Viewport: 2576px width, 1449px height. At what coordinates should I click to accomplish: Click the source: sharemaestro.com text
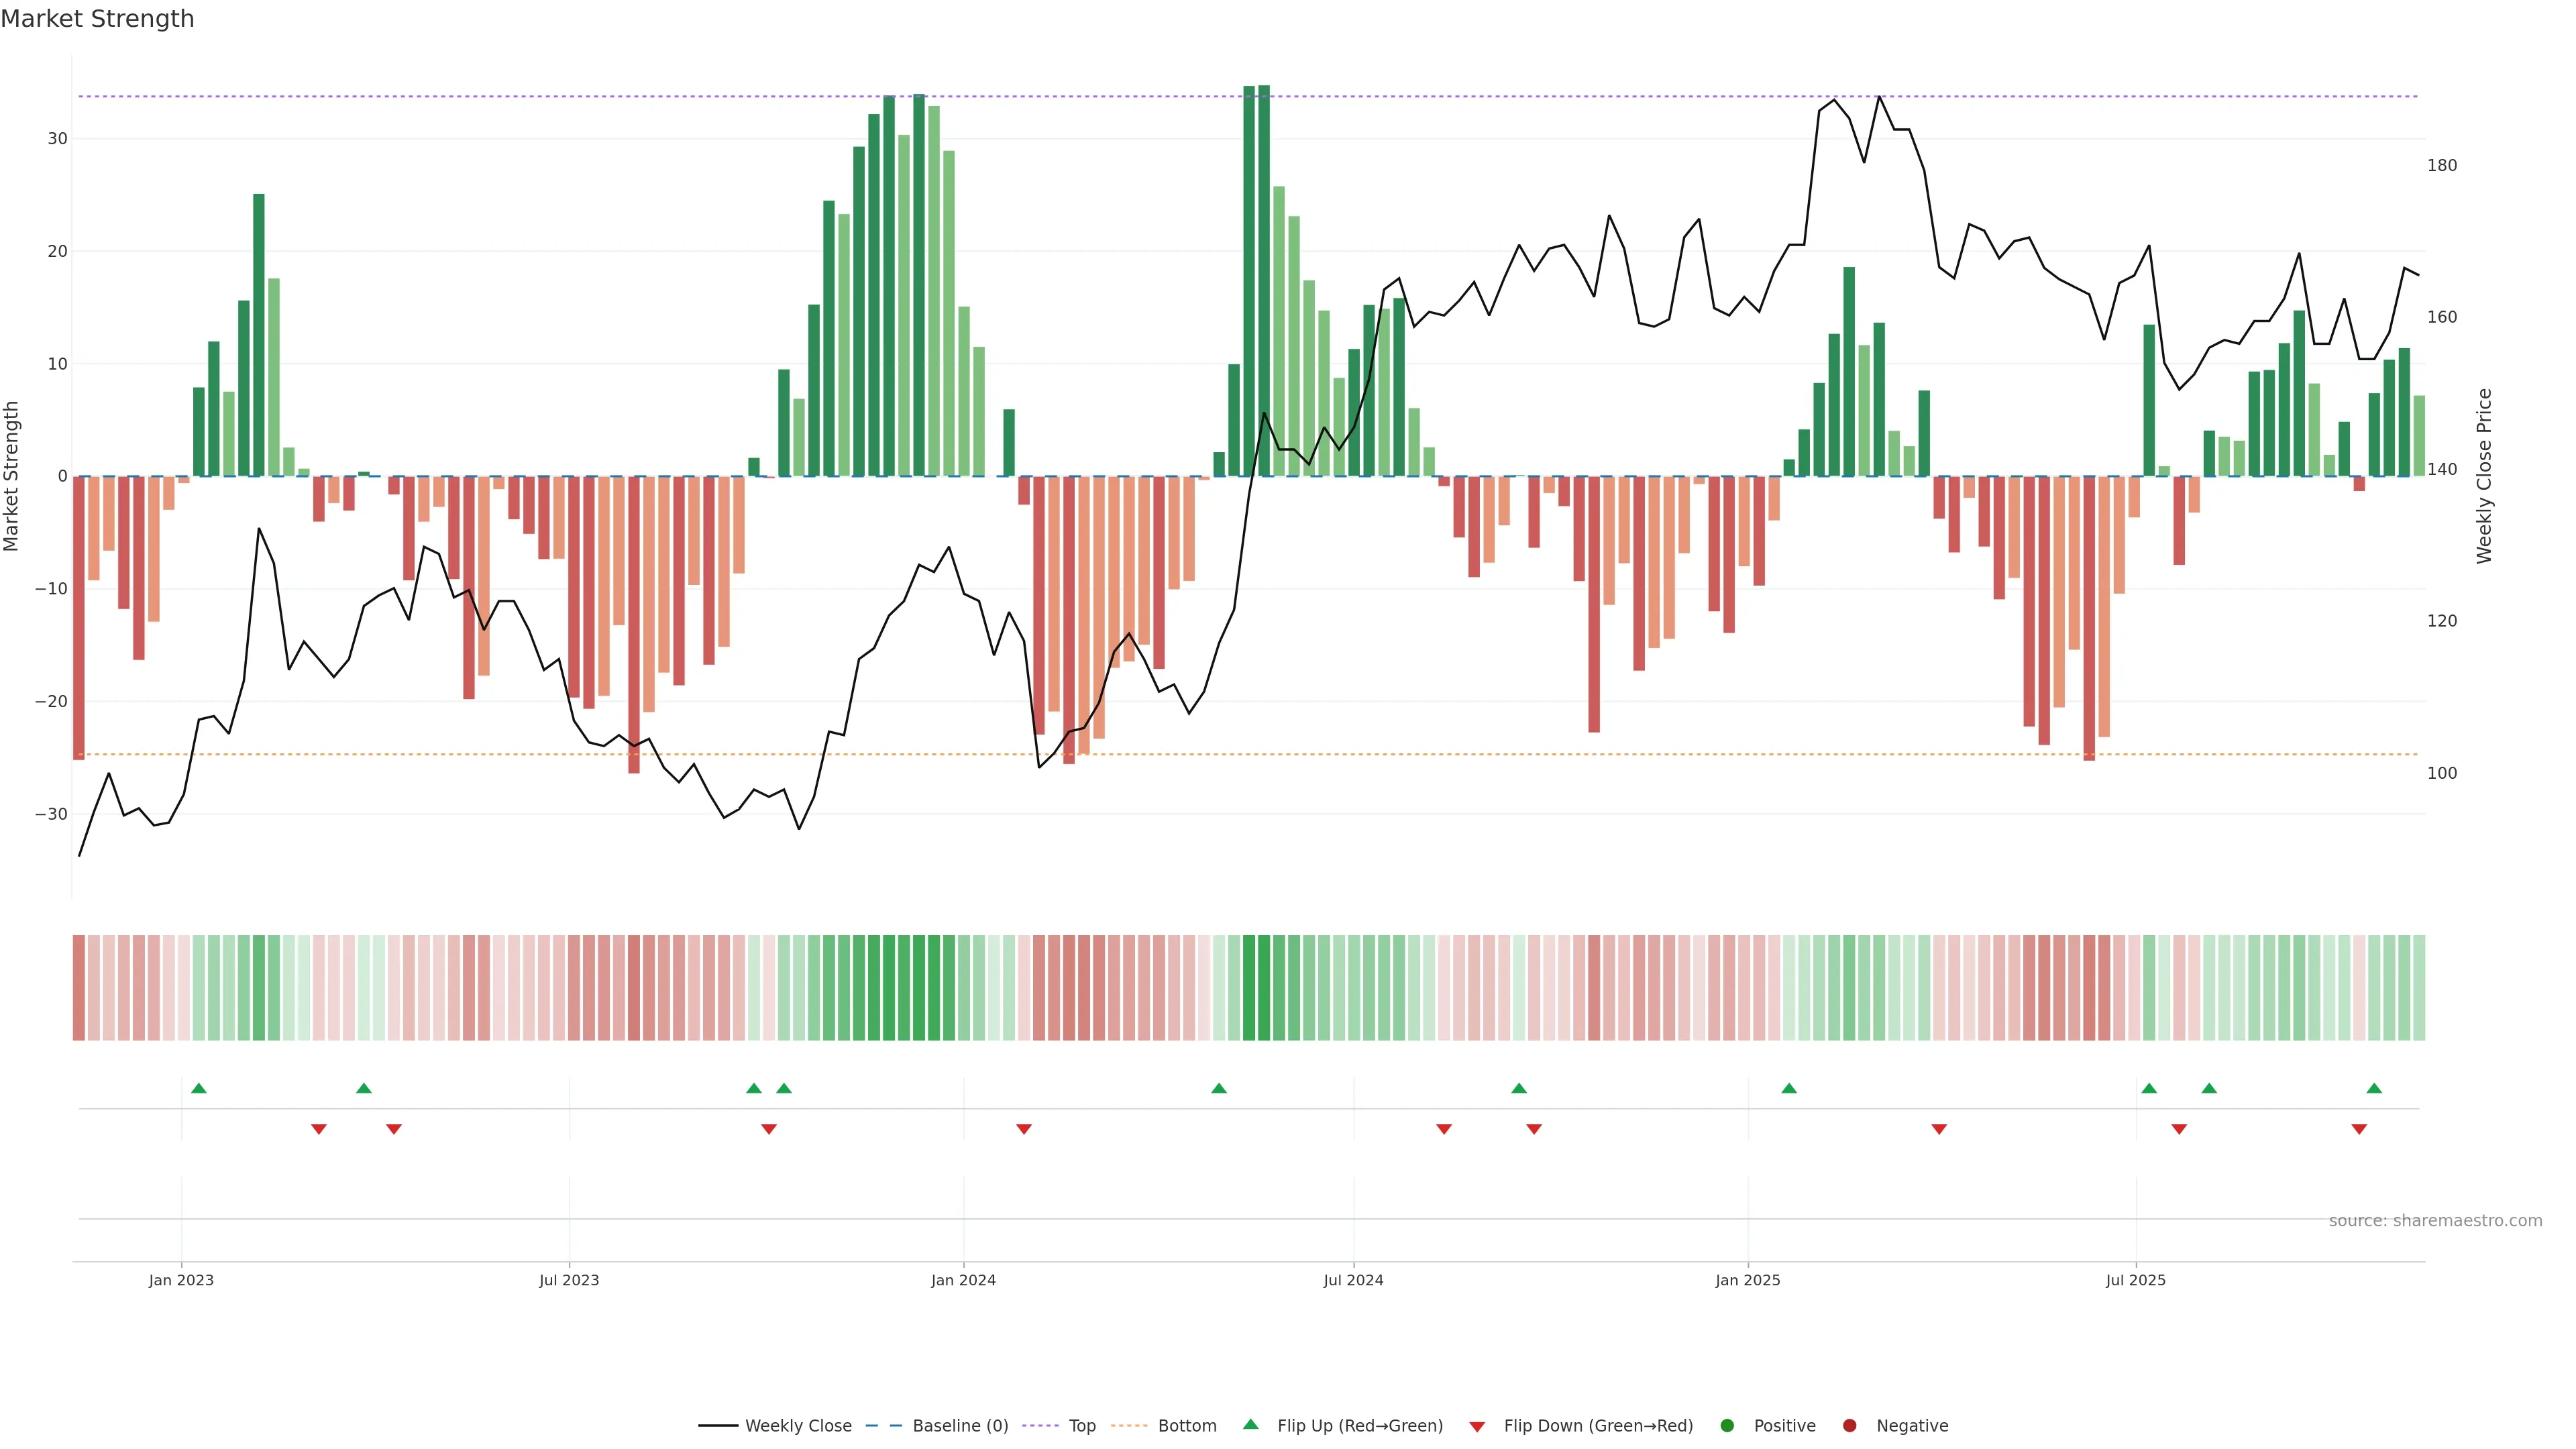point(2435,1221)
